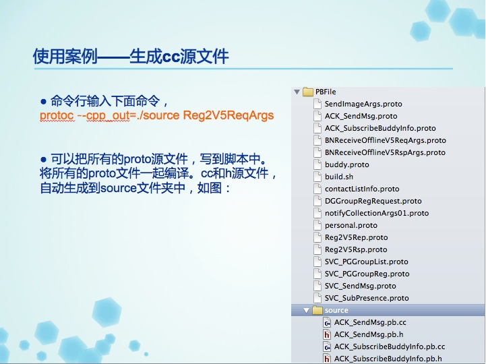Viewport: 486px width, 364px height.
Task: Select the SVC_PGGroupList.proto file name
Action: (x=367, y=262)
